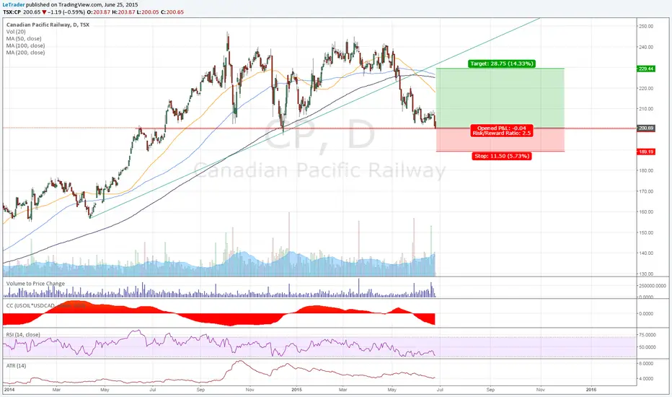Click the 2015 label on the time axis
The image size is (672, 397).
coord(296,390)
